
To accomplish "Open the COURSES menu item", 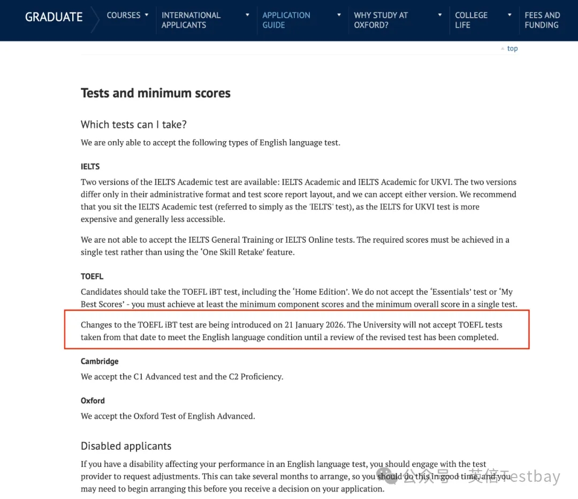I will (123, 15).
